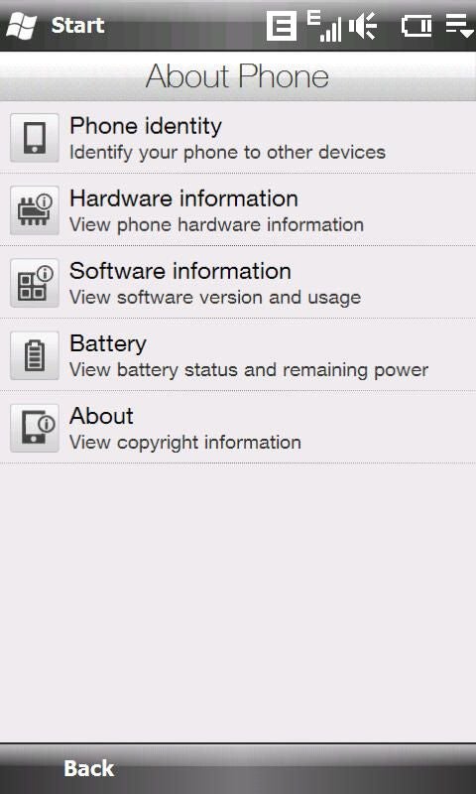Tap the signal strength bars icon
This screenshot has width=476, height=794.
[324, 27]
